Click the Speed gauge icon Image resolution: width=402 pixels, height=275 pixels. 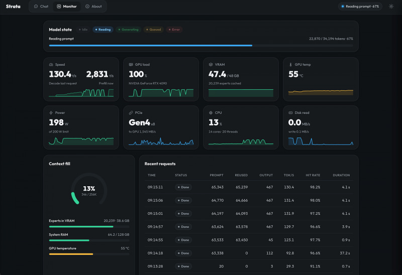point(51,65)
